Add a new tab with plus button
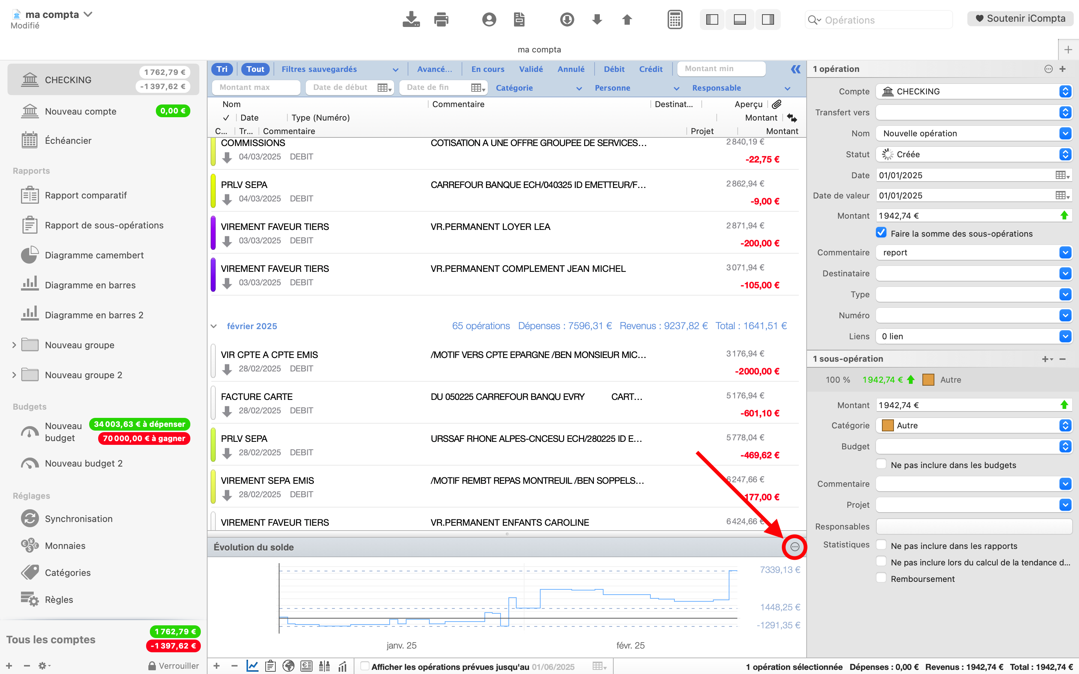This screenshot has width=1079, height=674. pos(1068,49)
